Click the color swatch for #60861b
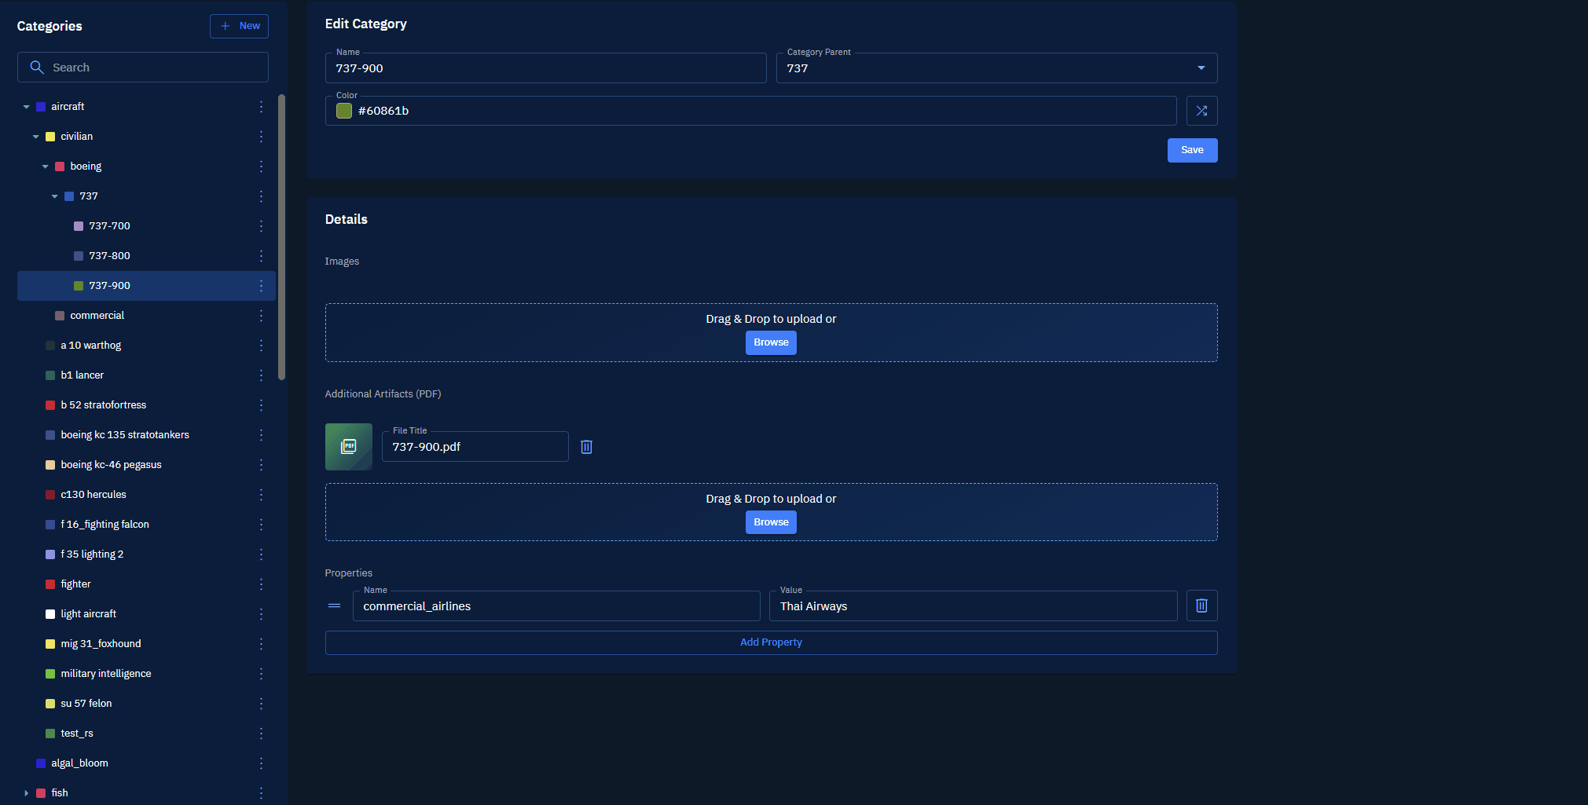The height and width of the screenshot is (805, 1588). click(344, 111)
